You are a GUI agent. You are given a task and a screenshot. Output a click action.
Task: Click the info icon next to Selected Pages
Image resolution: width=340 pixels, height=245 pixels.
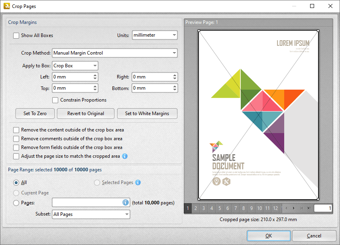138,182
